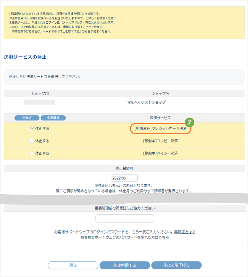
Task: Check 休止する for コンビニ決済
Action: point(32,141)
